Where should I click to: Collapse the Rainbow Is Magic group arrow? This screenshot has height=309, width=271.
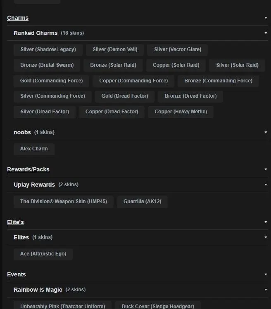pos(266,290)
